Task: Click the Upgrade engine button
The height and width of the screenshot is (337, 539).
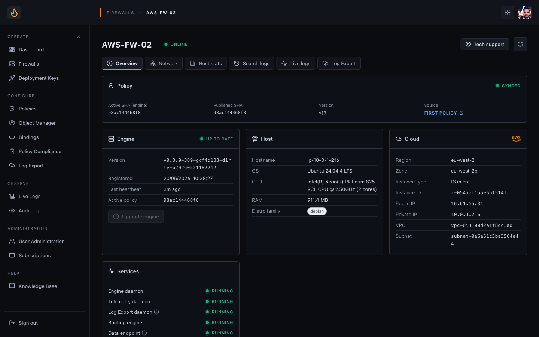Action: click(136, 216)
